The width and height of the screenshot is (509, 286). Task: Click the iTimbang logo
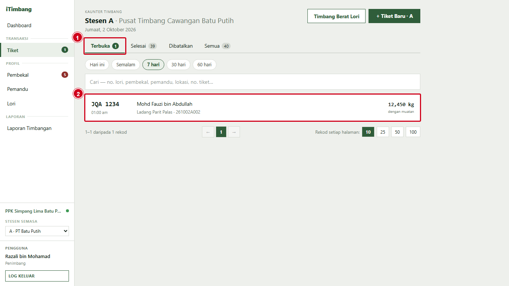19,9
